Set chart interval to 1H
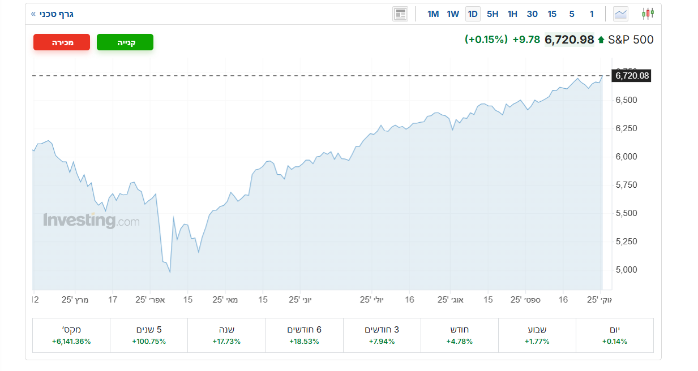Screen dimensions: 698x371 [512, 14]
